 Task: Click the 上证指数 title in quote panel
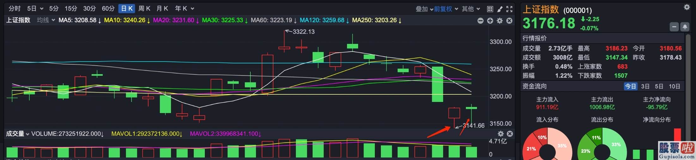click(x=541, y=9)
